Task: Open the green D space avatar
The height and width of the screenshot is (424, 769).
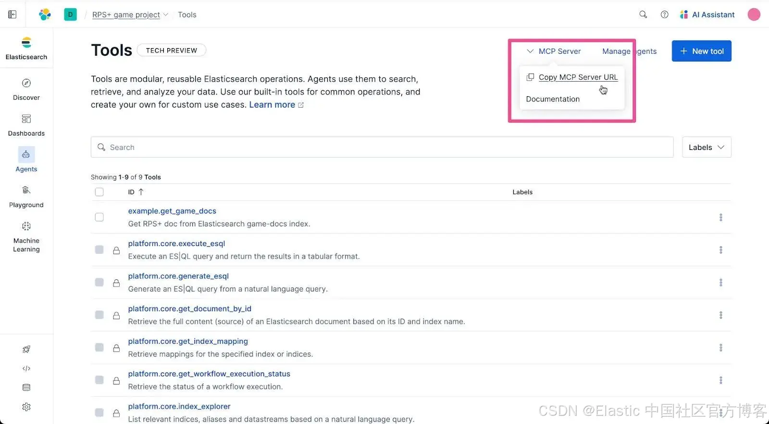Action: 70,14
